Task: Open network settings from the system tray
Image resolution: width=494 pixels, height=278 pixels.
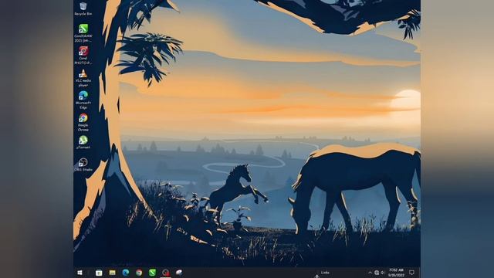Action: 377,273
